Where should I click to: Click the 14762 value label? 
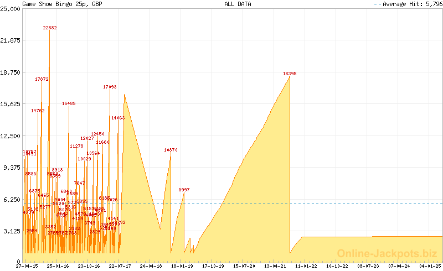coord(38,111)
